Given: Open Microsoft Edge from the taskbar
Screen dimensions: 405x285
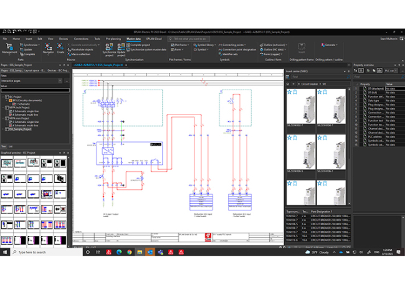Looking at the screenshot, I should coord(119,252).
